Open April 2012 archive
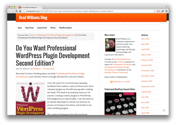Image resolution: width=176 pixels, height=125 pixels. pyautogui.click(x=145, y=113)
